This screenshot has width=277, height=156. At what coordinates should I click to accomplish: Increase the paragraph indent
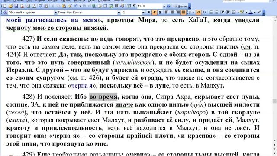tap(228, 12)
